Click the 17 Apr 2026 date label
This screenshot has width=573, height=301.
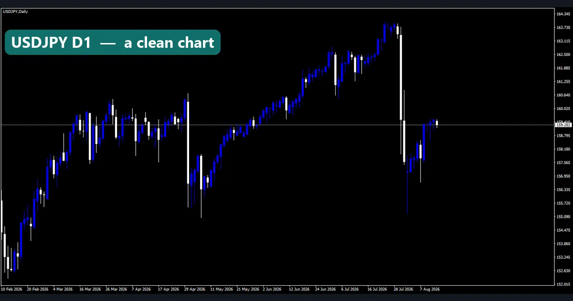(169, 289)
